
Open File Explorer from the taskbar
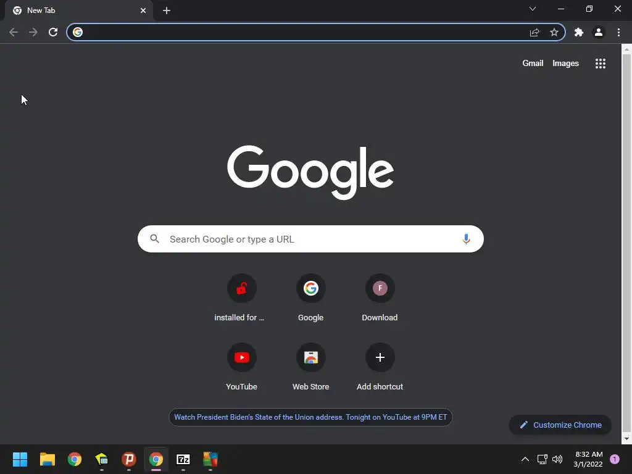[x=47, y=459]
